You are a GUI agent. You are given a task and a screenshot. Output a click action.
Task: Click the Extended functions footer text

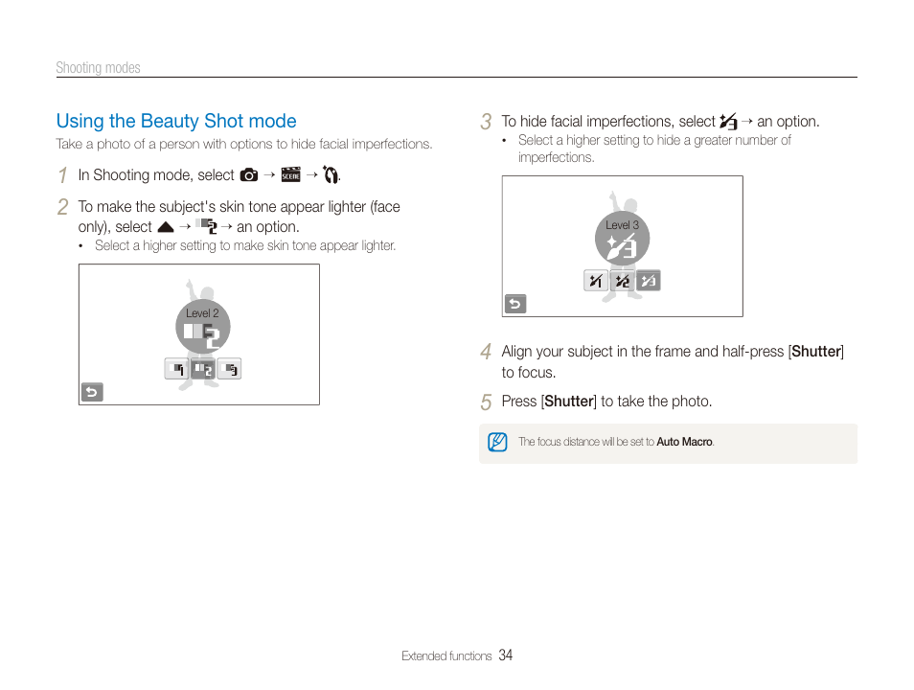tap(446, 656)
